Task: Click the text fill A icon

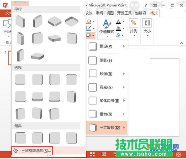Action: click(118, 22)
